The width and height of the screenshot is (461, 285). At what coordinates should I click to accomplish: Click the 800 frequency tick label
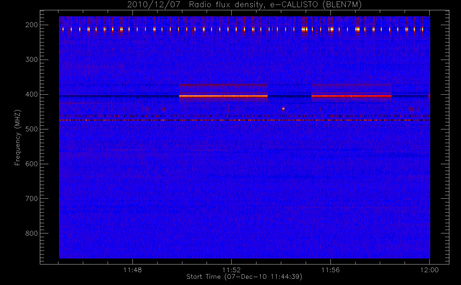tap(31, 233)
